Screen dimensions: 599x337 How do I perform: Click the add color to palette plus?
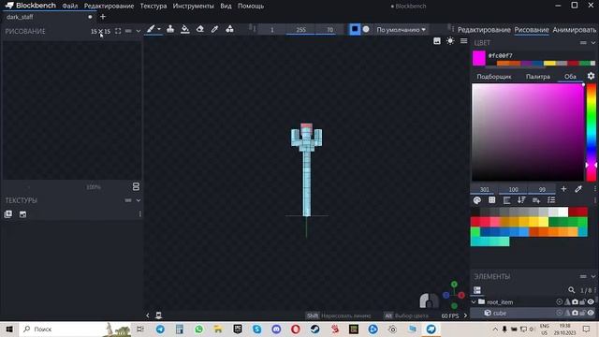[x=563, y=189]
